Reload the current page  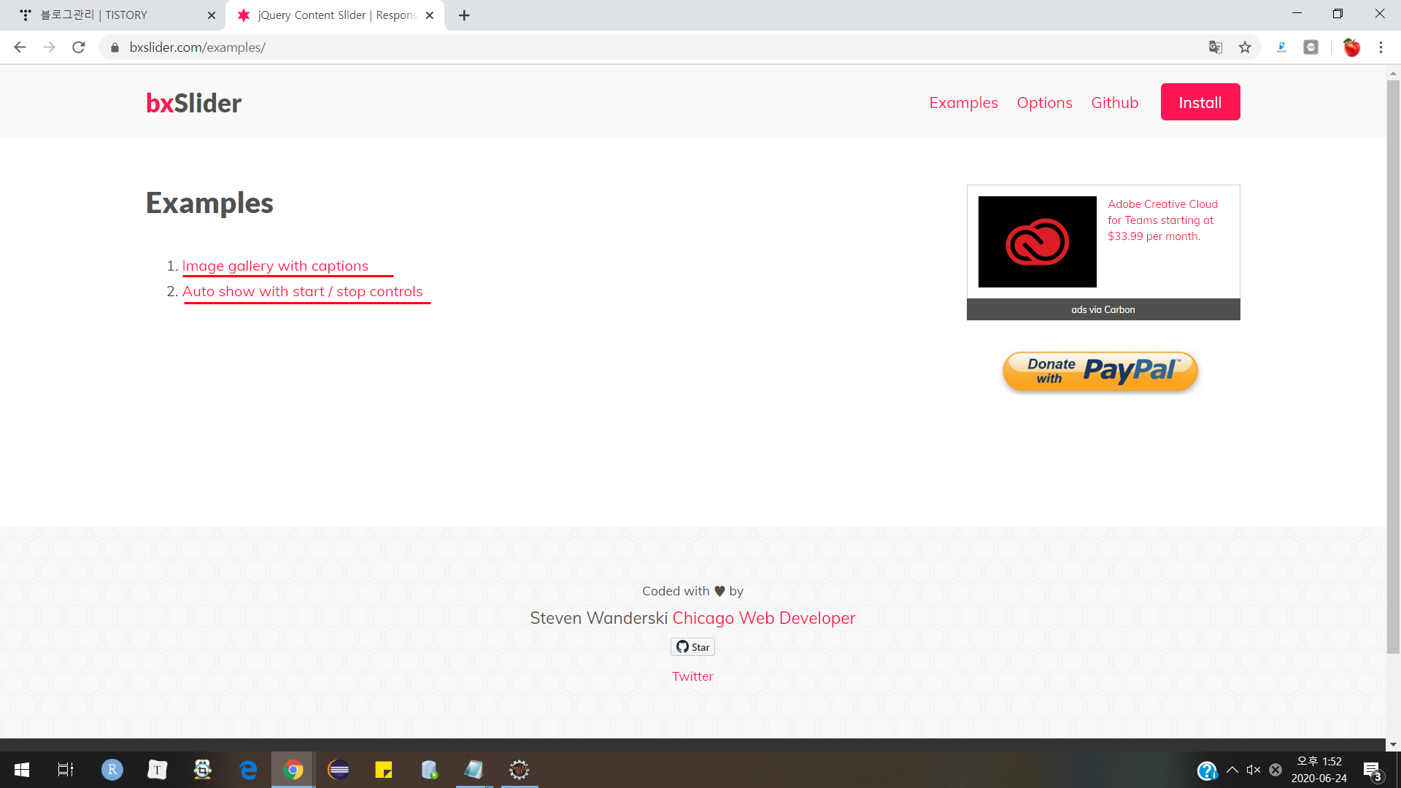tap(79, 47)
